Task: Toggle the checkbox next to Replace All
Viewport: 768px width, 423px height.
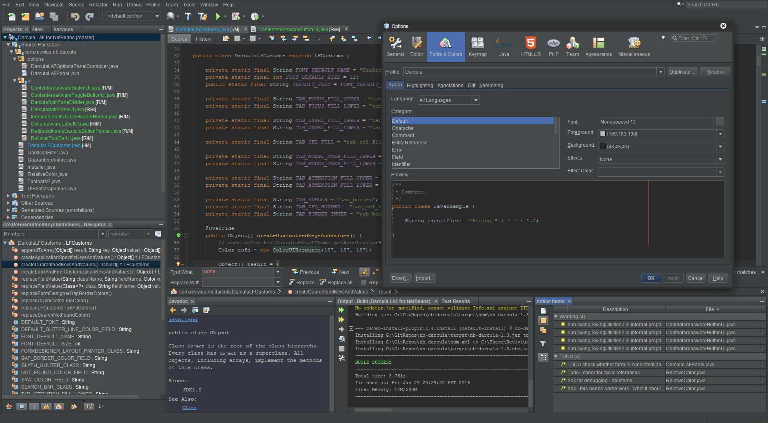Action: [363, 282]
